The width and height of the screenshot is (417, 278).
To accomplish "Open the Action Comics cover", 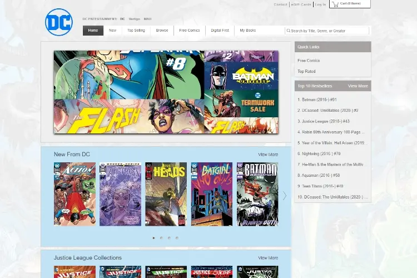I will [75, 194].
